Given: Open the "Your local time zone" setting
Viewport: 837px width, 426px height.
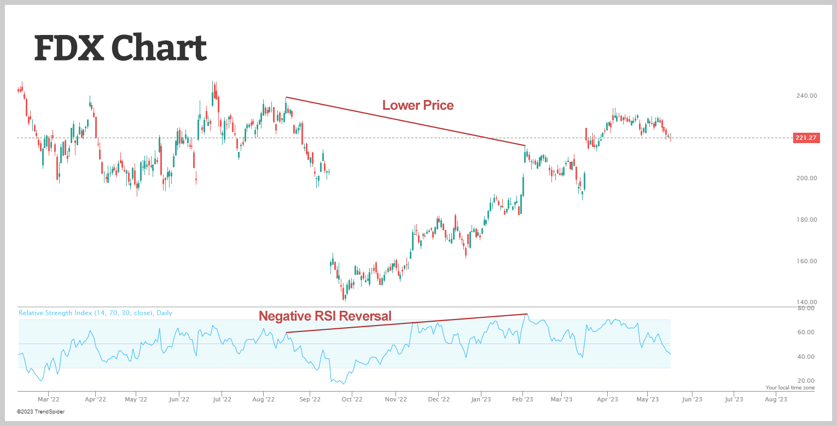Looking at the screenshot, I should (789, 388).
